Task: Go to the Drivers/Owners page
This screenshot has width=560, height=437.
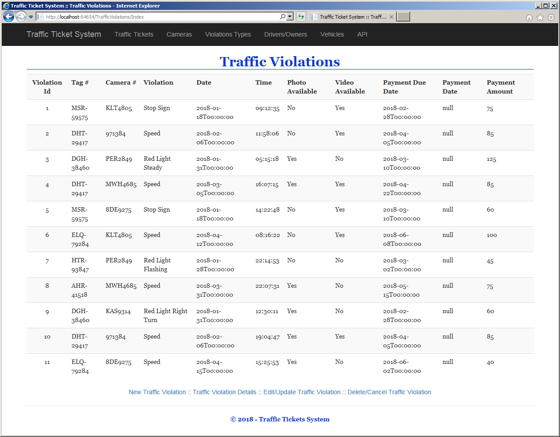Action: pyautogui.click(x=286, y=34)
